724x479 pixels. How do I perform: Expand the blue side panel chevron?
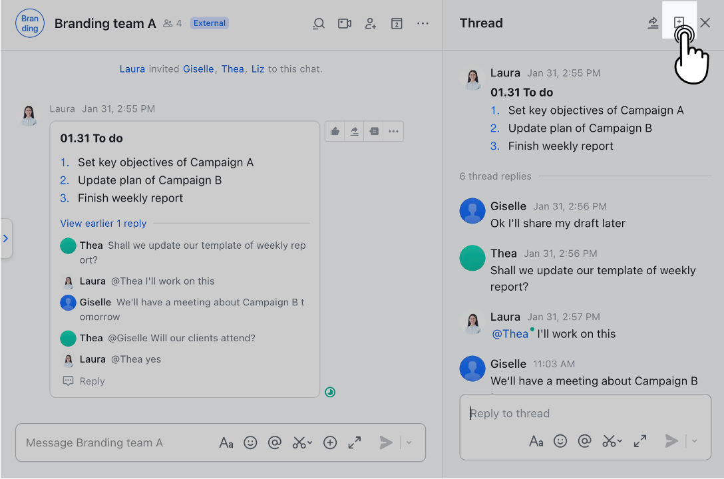6,239
